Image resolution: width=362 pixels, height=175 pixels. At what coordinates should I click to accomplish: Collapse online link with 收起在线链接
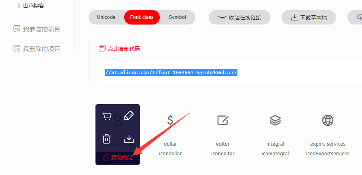tap(239, 17)
